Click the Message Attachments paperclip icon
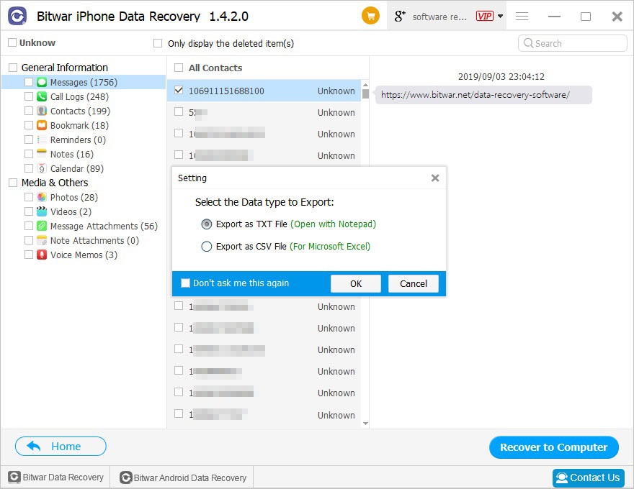Image resolution: width=634 pixels, height=489 pixels. pos(42,226)
